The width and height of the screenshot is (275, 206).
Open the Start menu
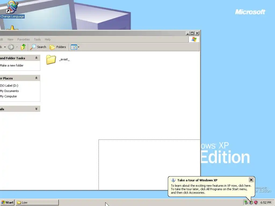pos(7,203)
